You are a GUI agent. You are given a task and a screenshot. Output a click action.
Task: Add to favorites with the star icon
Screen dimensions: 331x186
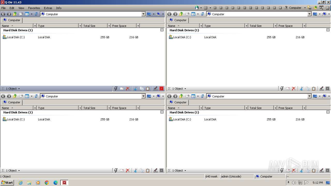click(315, 8)
